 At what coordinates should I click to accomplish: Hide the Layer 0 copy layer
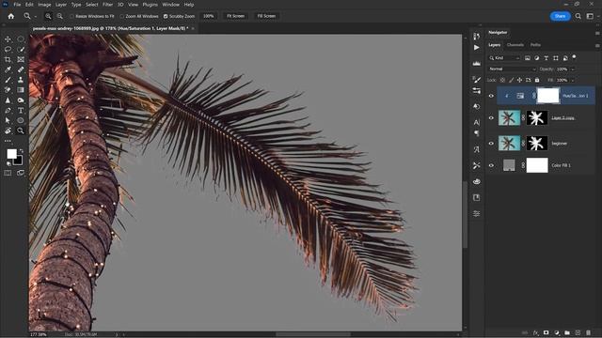click(x=491, y=118)
